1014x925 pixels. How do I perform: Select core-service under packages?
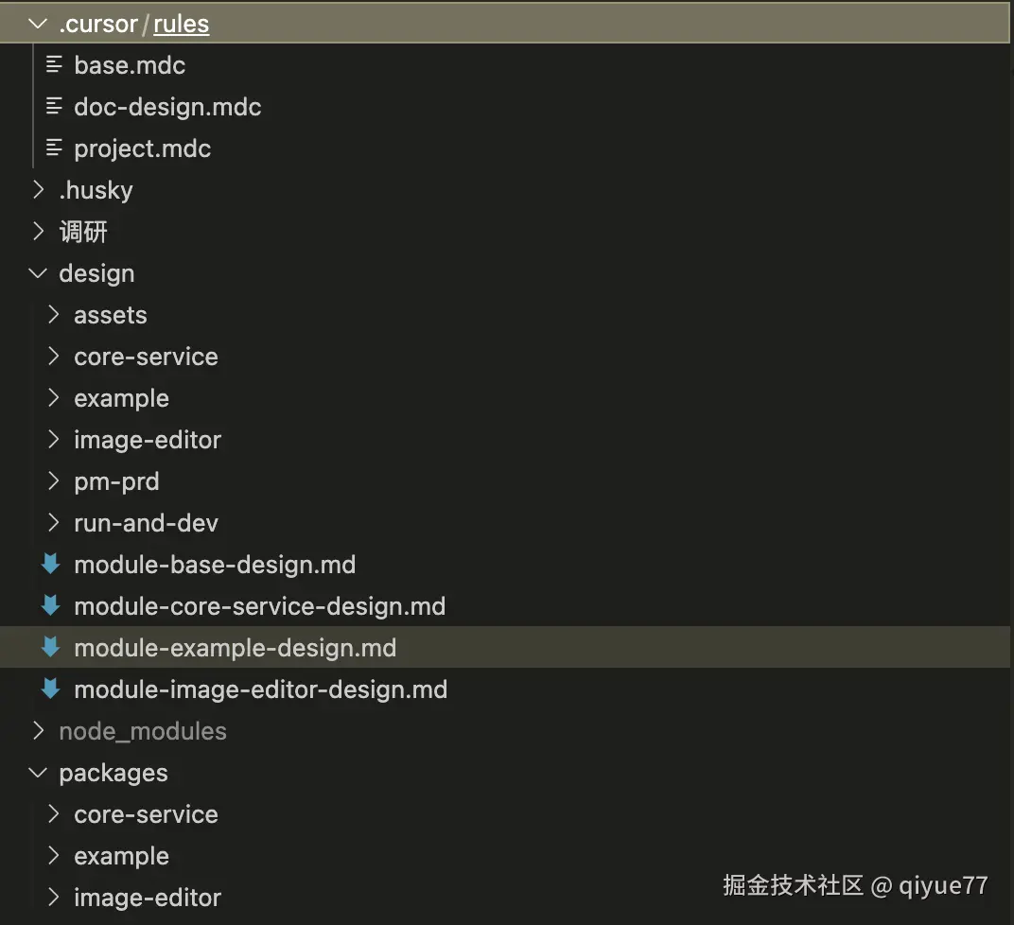click(x=146, y=813)
